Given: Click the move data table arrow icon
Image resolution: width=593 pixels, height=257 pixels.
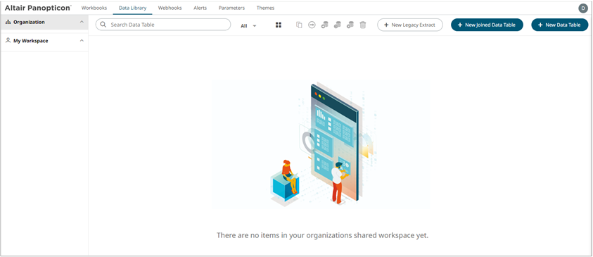Looking at the screenshot, I should (x=312, y=25).
